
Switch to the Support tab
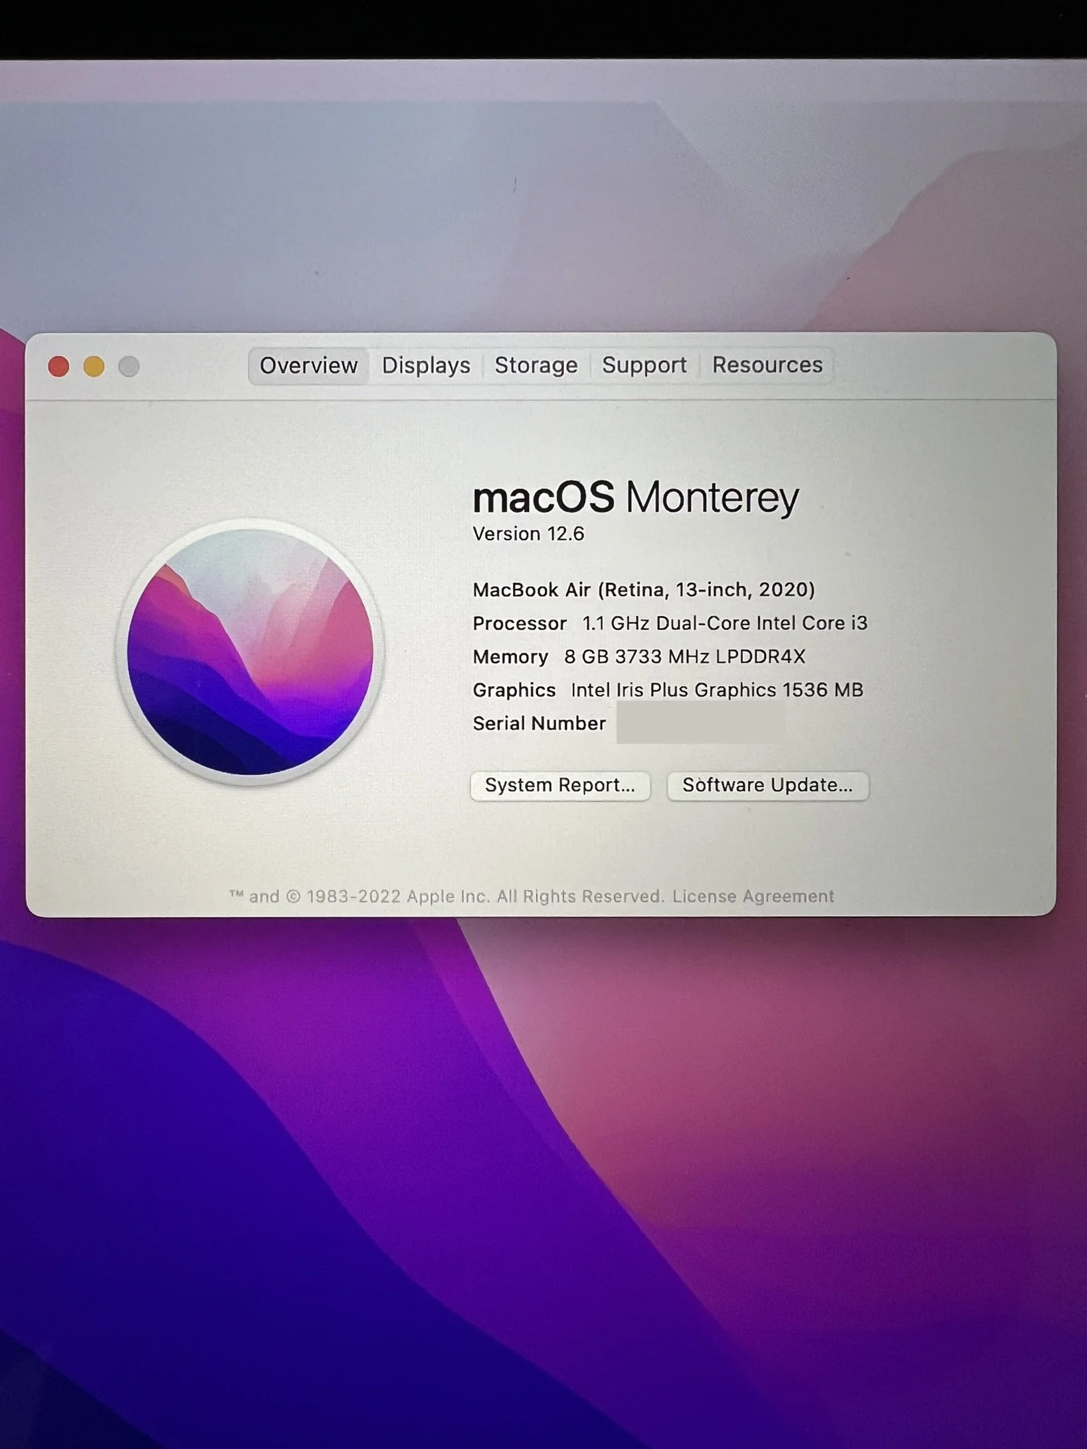(644, 366)
